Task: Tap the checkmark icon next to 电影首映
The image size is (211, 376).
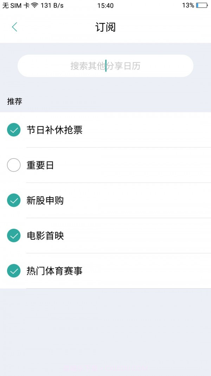Action: 13,235
